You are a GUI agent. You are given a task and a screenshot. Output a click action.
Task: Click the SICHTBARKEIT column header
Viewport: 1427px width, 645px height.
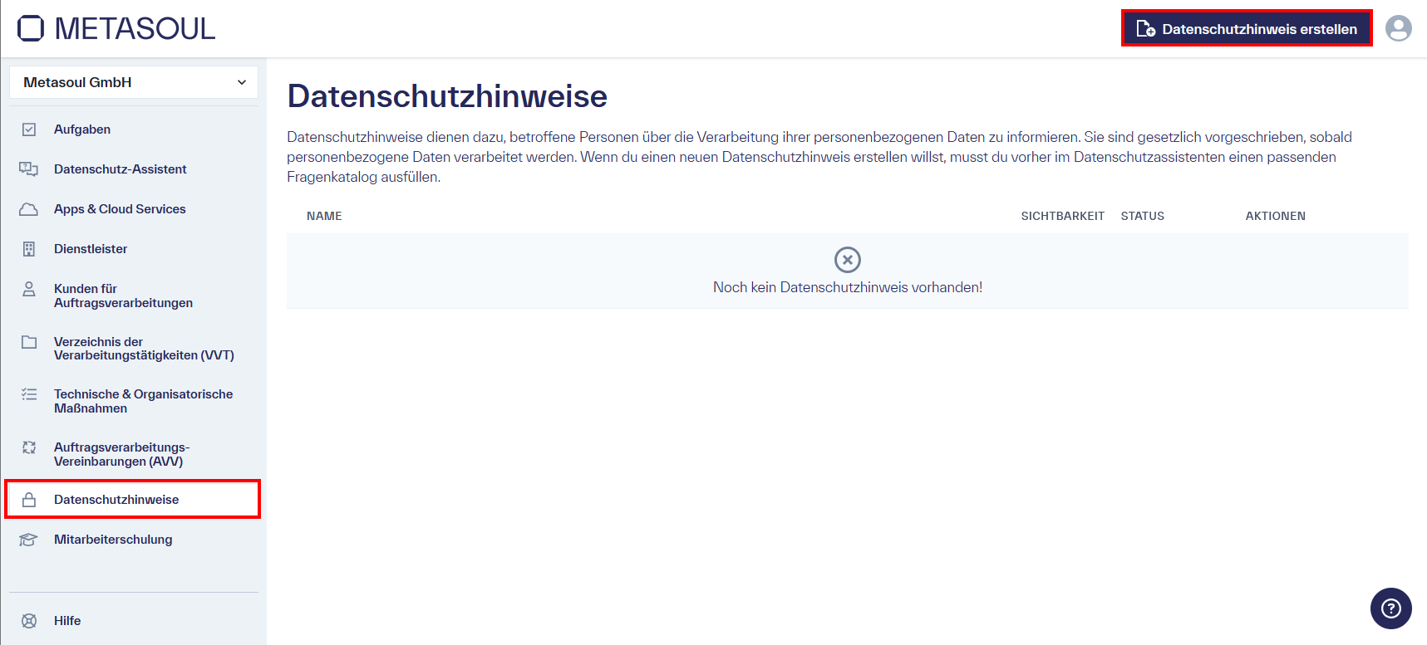click(1063, 216)
